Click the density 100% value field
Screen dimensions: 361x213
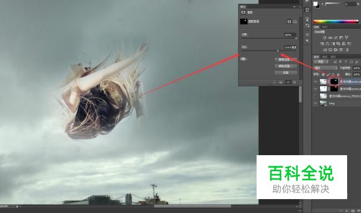[x=290, y=35]
